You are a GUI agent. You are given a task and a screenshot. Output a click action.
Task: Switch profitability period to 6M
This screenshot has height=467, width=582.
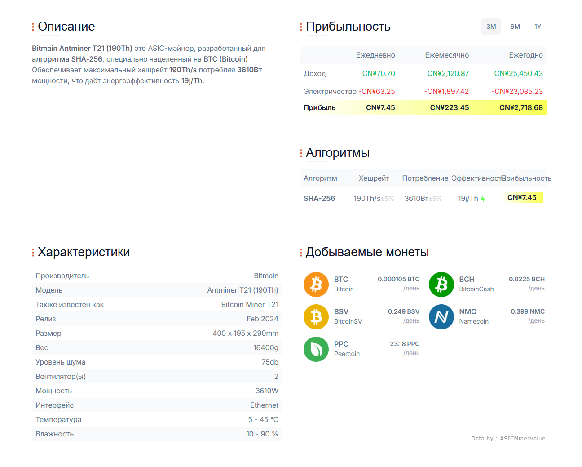pos(515,27)
